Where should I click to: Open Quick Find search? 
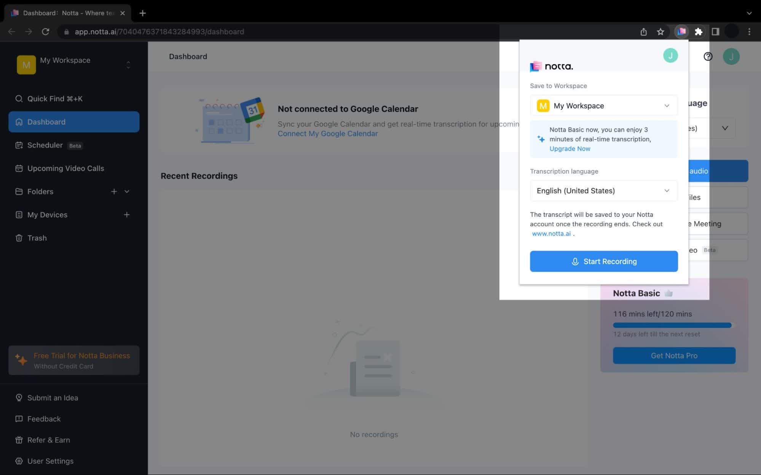pyautogui.click(x=74, y=98)
